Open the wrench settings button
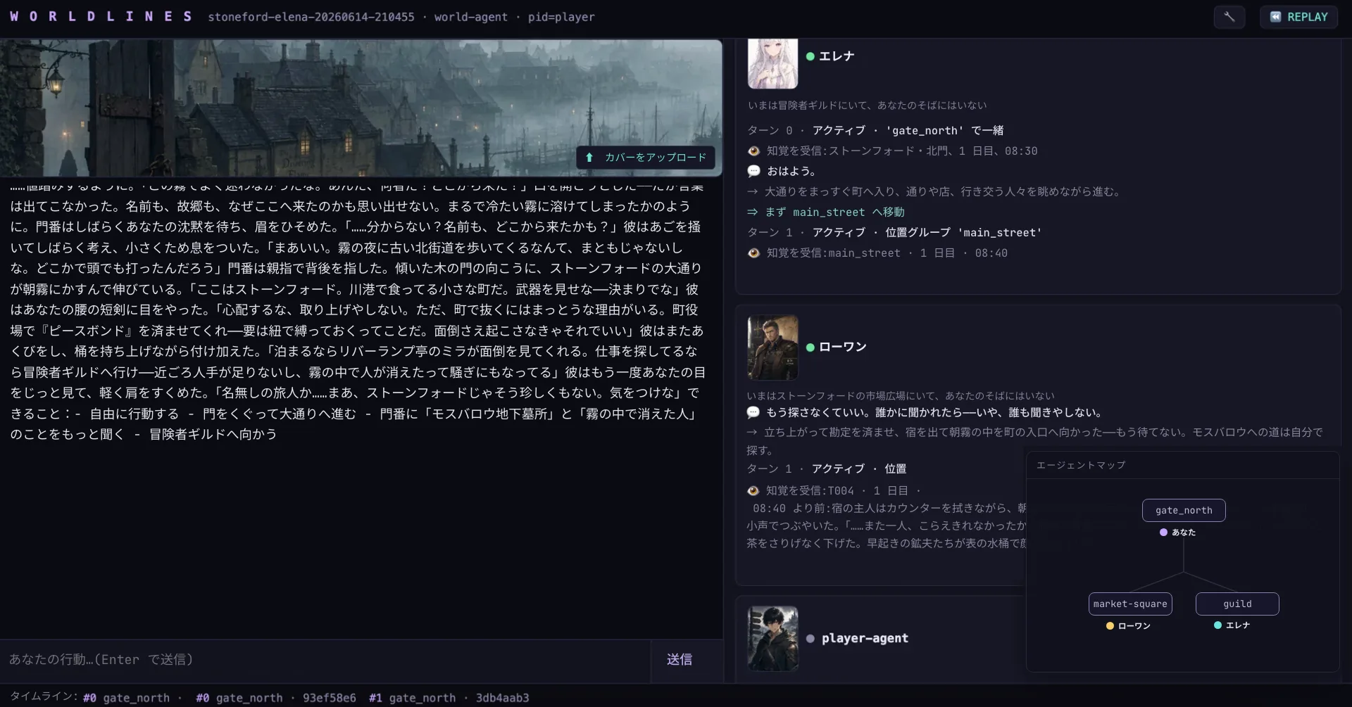The height and width of the screenshot is (707, 1352). (x=1229, y=17)
